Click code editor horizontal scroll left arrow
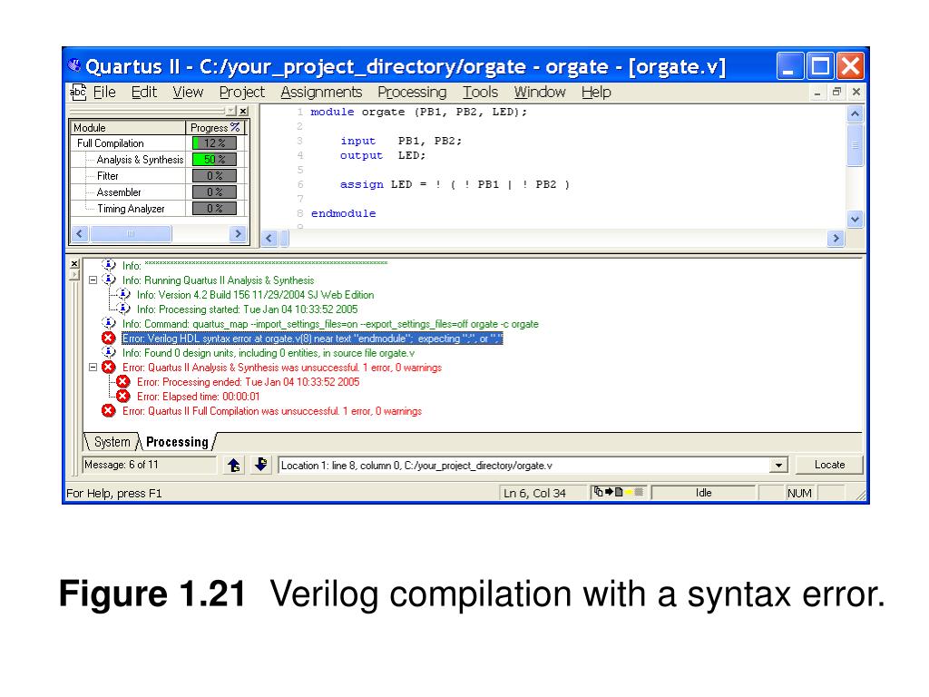929x697 pixels. [x=269, y=239]
